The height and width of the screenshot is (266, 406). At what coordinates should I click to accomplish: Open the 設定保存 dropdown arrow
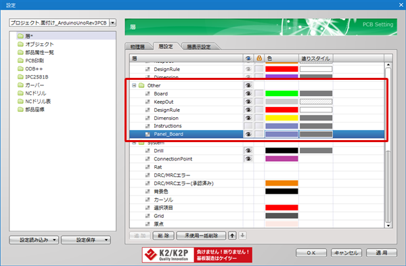[x=106, y=240]
